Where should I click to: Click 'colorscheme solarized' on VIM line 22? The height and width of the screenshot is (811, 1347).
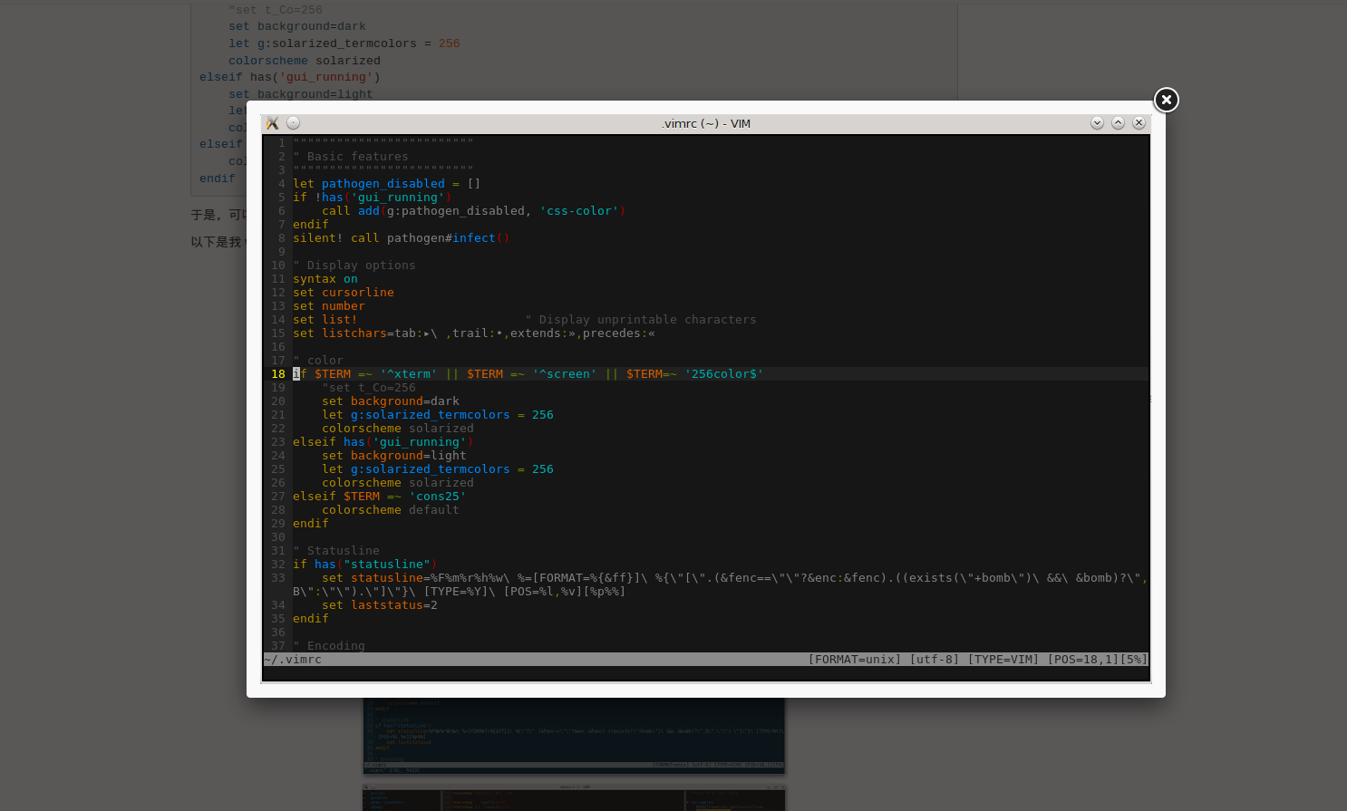click(398, 429)
